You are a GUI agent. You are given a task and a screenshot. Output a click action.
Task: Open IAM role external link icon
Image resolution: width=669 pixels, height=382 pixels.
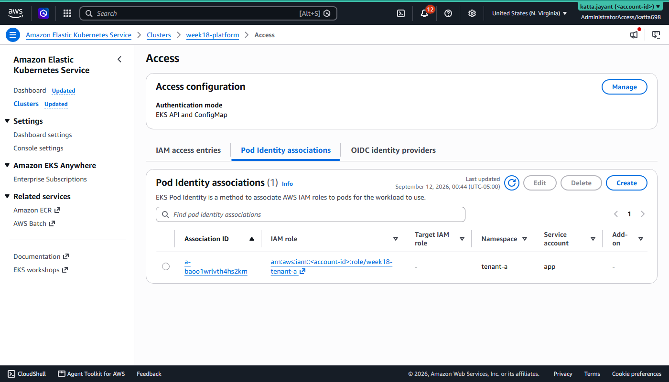click(x=302, y=272)
